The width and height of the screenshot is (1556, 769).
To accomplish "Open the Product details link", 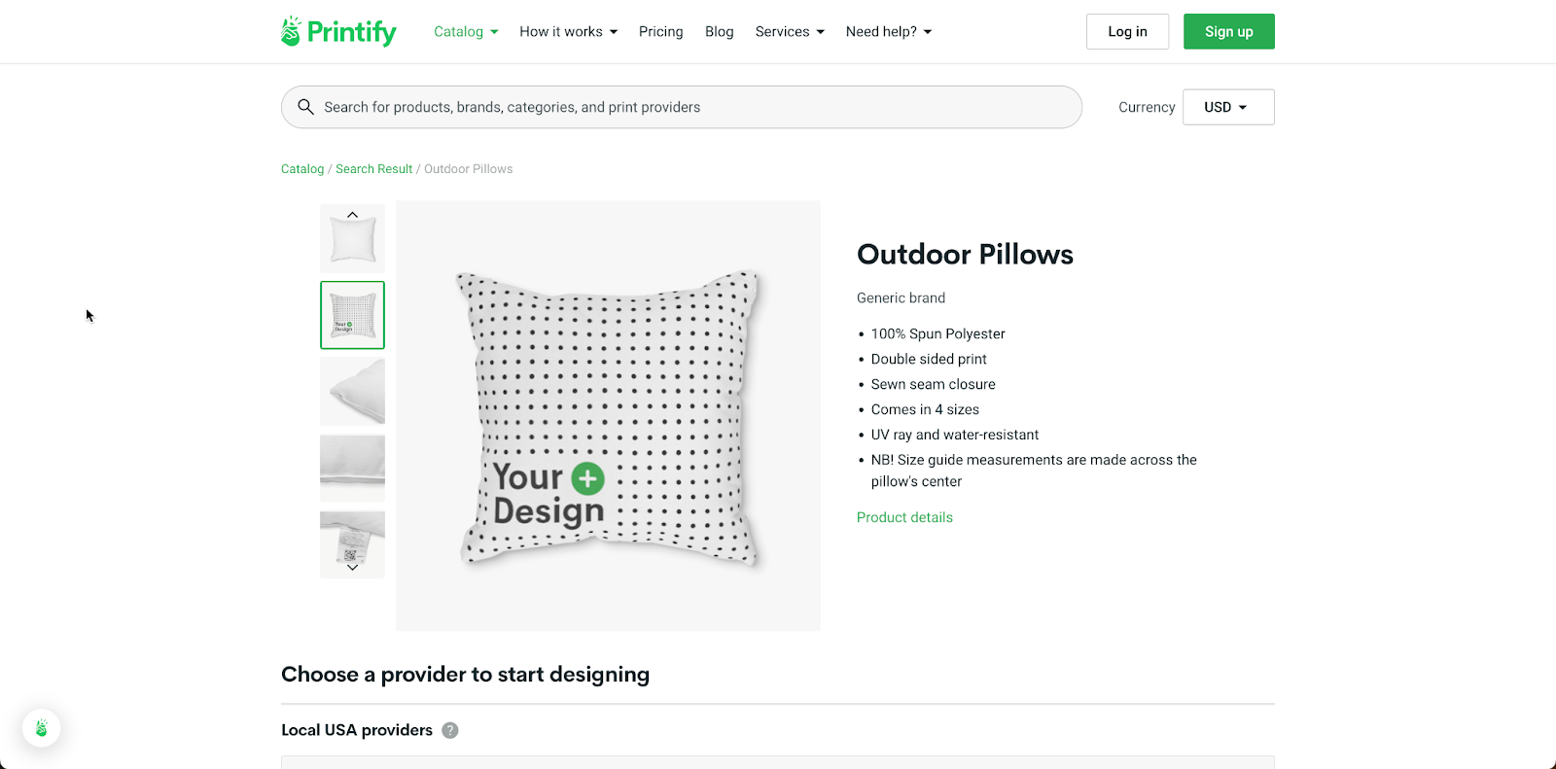I will [903, 517].
